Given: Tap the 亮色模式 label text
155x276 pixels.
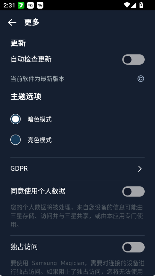Looking at the screenshot, I should [x=40, y=140].
